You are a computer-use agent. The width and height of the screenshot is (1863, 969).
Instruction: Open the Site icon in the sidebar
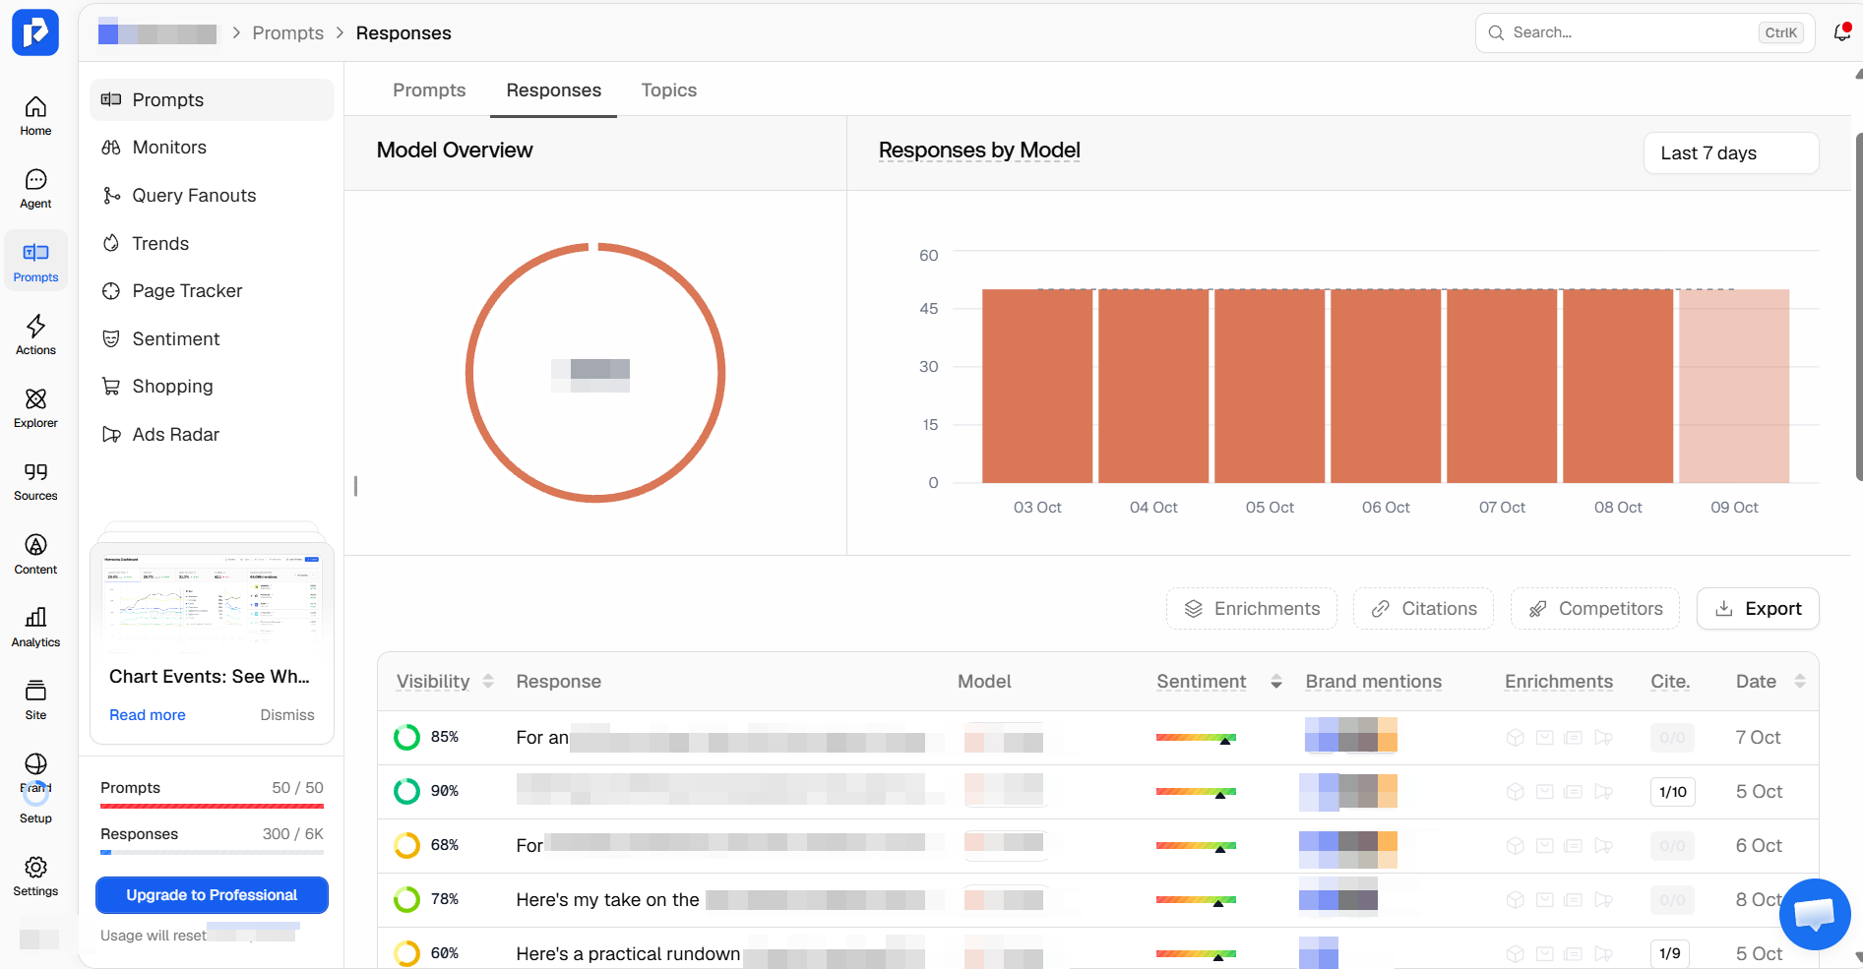pos(35,699)
